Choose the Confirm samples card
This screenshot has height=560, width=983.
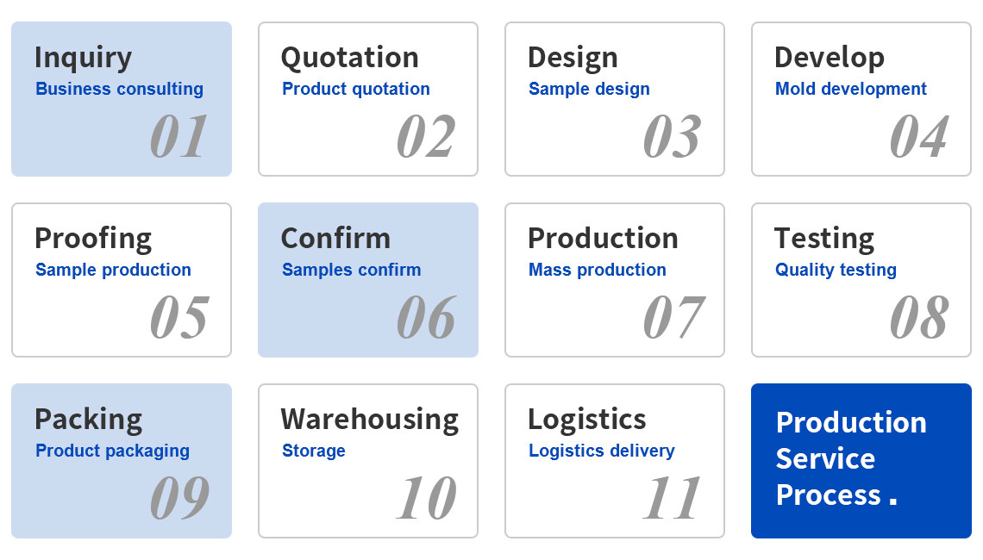point(368,280)
